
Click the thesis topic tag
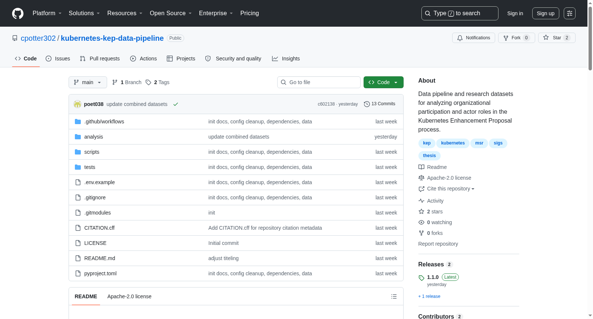(430, 156)
